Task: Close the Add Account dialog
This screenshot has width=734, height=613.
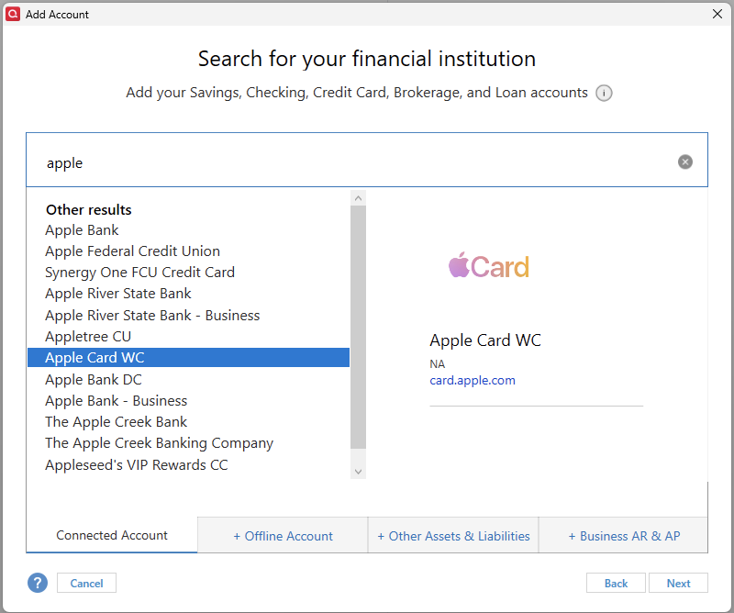Action: tap(717, 14)
